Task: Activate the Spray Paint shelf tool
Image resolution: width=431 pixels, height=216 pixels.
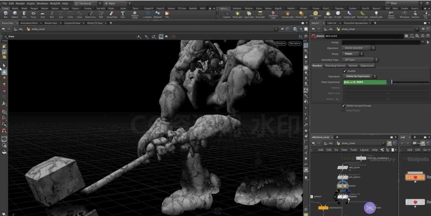Action: click(112, 14)
